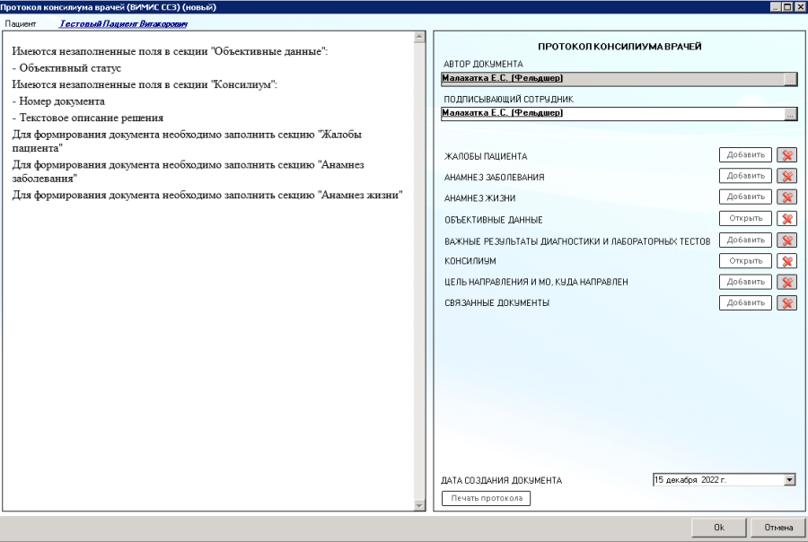Maximize the Протокол консилиума врачей window
Image resolution: width=808 pixels, height=542 pixels.
click(786, 6)
